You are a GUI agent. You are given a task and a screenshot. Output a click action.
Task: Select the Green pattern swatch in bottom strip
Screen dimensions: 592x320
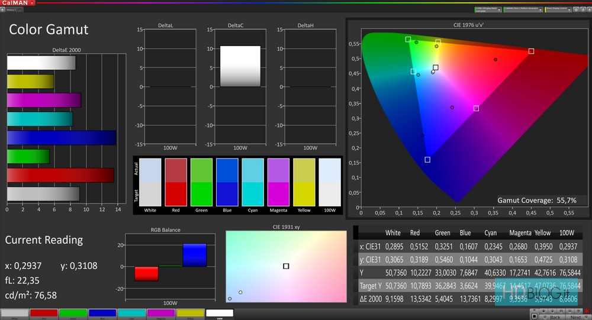point(73,313)
